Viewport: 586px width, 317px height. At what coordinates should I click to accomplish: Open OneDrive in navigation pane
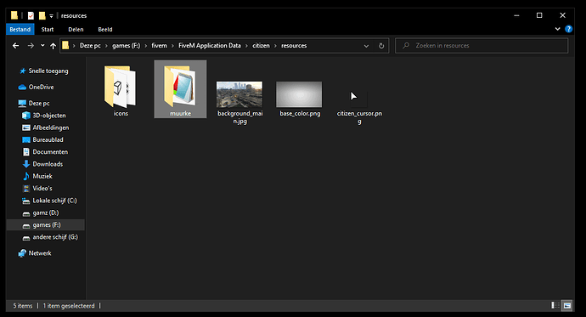click(37, 87)
